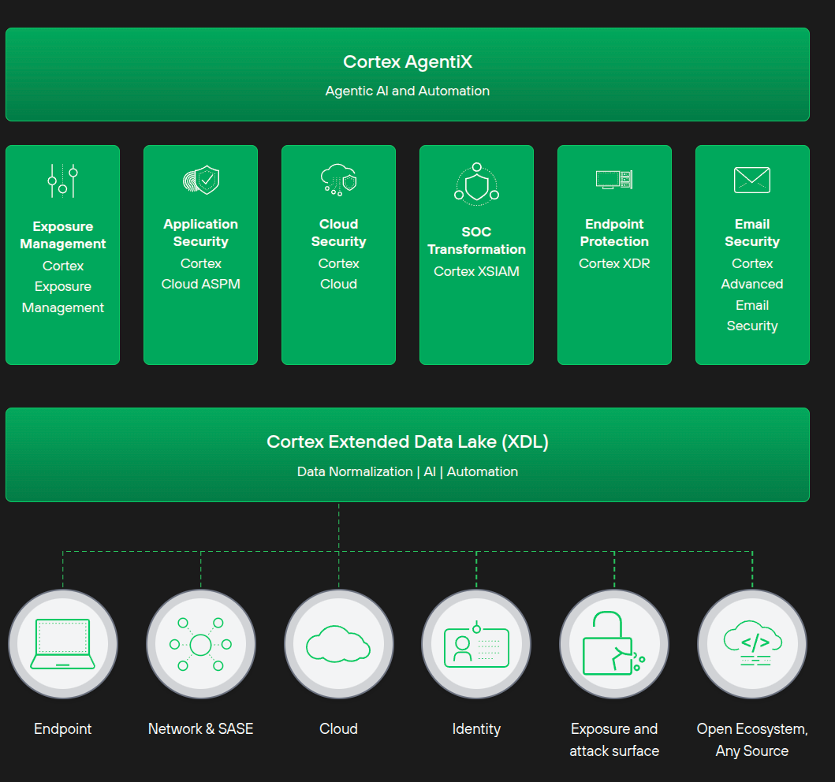Click the 'Email Security' card heading
The width and height of the screenshot is (835, 782).
coord(752,233)
